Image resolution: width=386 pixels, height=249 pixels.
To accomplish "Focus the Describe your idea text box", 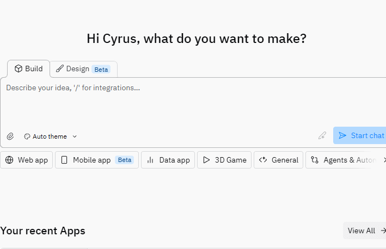I will 163,103.
